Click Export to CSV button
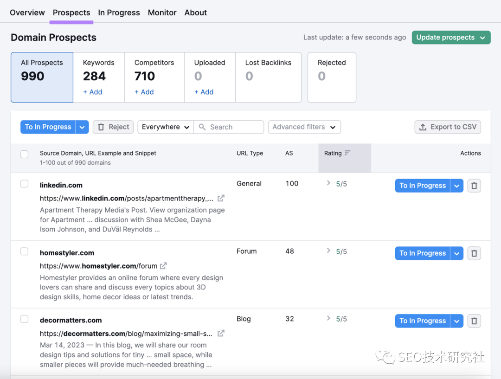The image size is (501, 379). [448, 127]
